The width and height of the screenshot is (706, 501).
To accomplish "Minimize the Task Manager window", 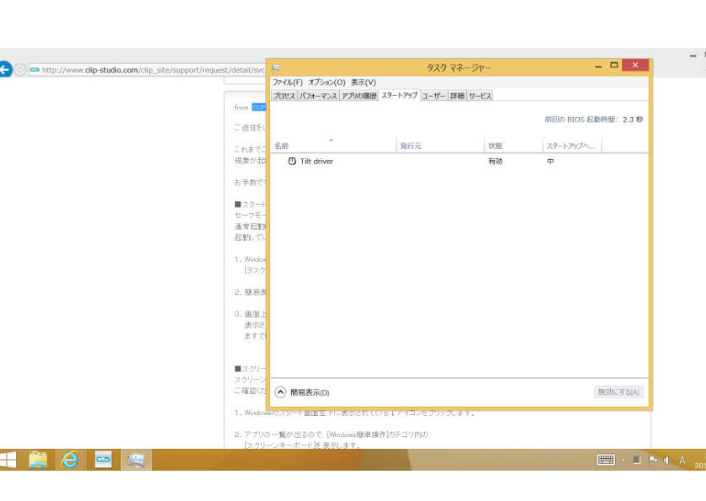I will [x=598, y=66].
